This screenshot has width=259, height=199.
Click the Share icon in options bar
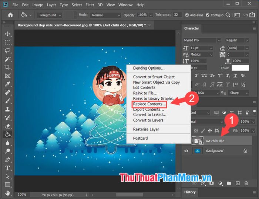pos(252,15)
